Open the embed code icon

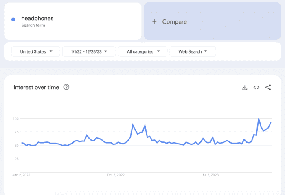tap(256, 88)
